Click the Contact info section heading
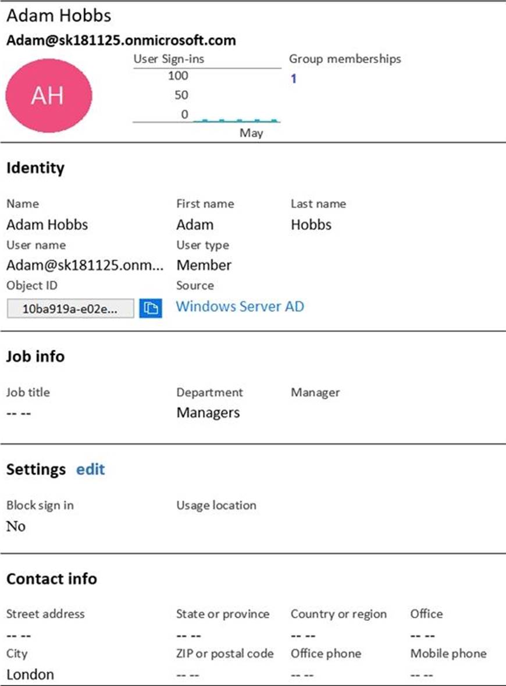The image size is (506, 686). tap(52, 579)
